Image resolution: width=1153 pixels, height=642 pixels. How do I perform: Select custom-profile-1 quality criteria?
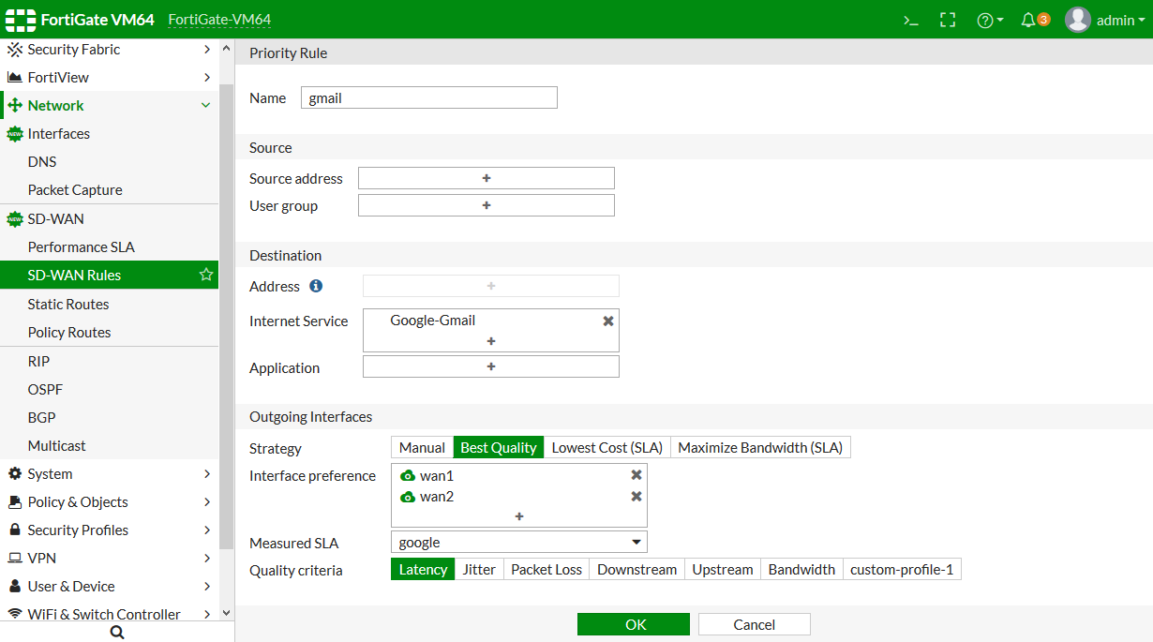902,570
